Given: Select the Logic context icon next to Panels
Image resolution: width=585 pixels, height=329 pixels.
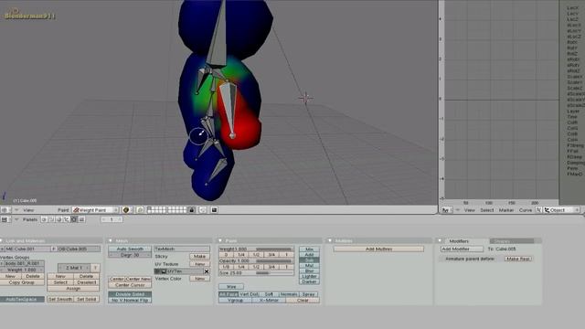Looking at the screenshot, I should (44, 219).
